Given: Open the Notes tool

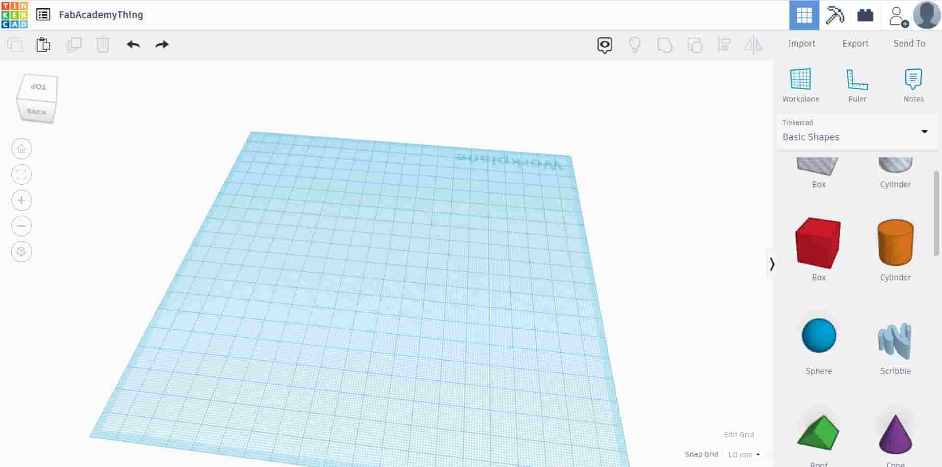Looking at the screenshot, I should coord(914,85).
